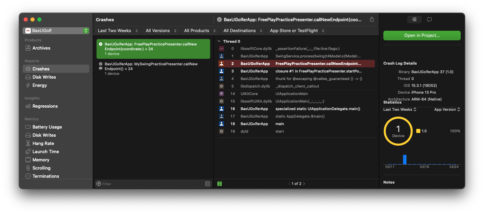
Task: Select frame 0 libswiftCore.dylib _assertionFailure
Action: tap(296, 49)
